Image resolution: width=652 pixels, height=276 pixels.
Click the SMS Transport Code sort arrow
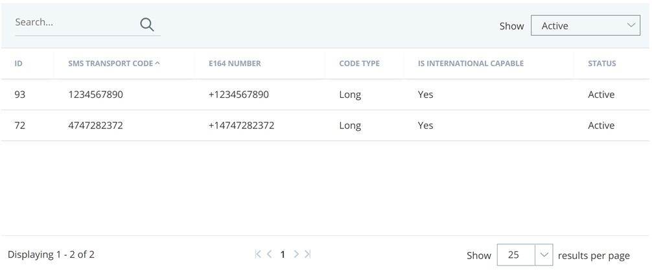click(x=157, y=63)
